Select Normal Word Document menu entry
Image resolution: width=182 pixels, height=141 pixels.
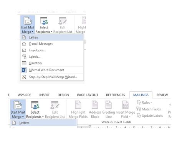coord(52,70)
